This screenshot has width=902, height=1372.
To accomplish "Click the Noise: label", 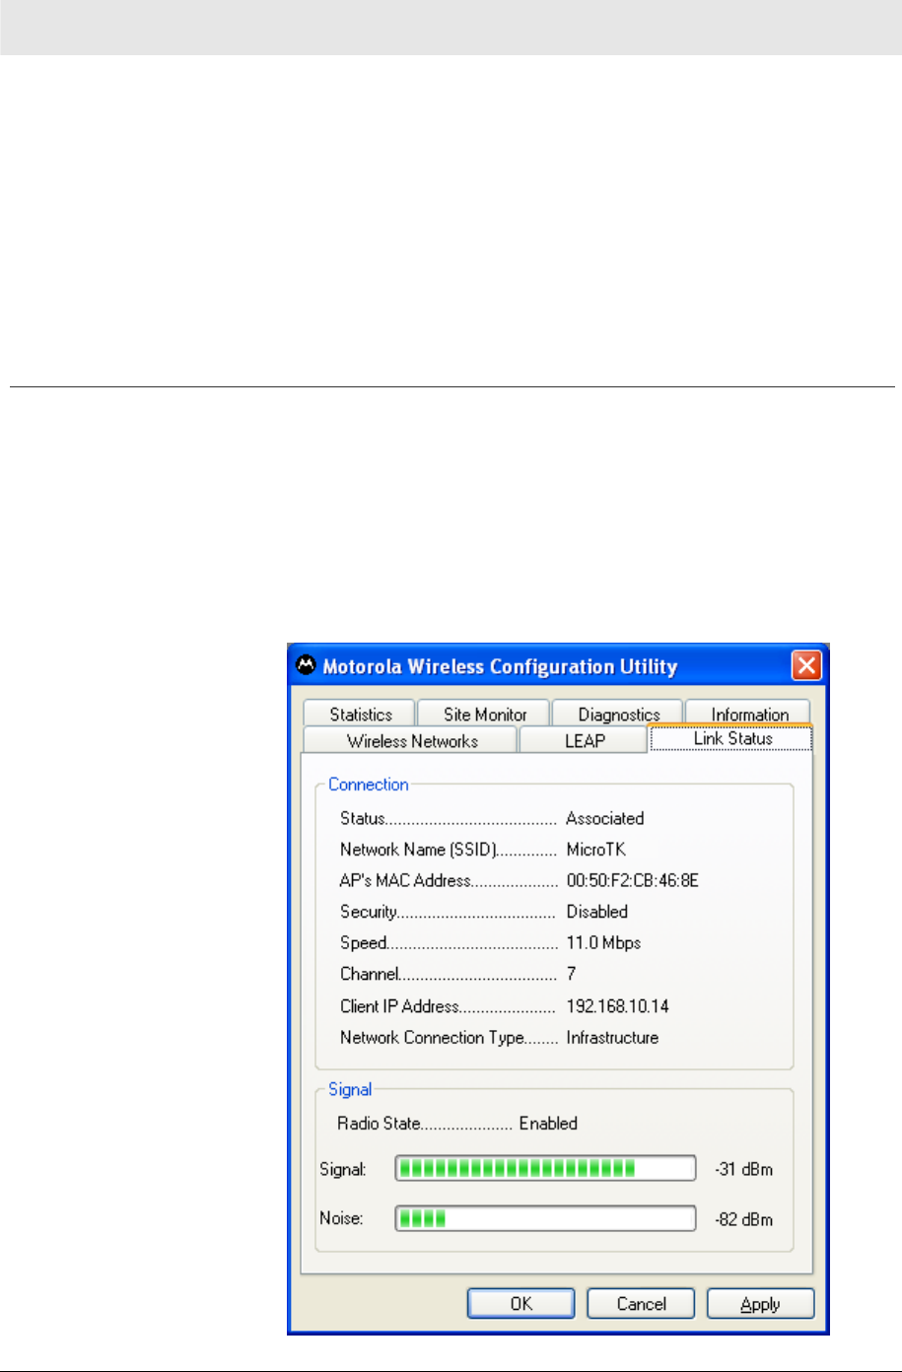I will click(x=341, y=1218).
